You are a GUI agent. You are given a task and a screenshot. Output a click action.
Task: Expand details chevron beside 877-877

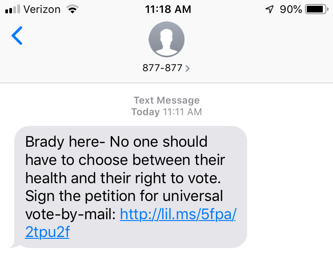(188, 68)
